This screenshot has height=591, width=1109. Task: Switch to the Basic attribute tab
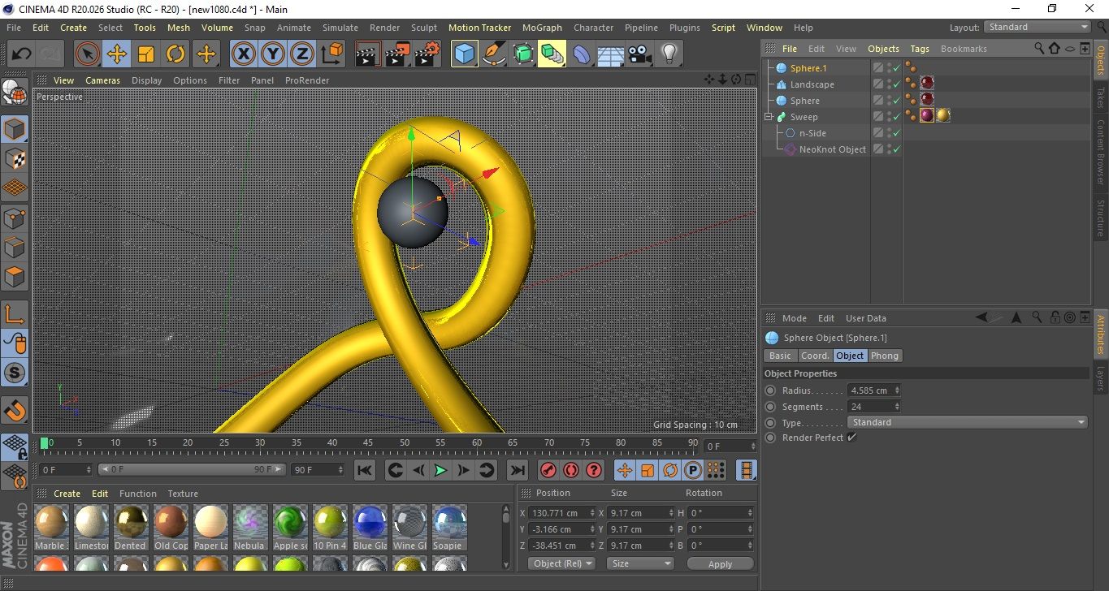(780, 356)
